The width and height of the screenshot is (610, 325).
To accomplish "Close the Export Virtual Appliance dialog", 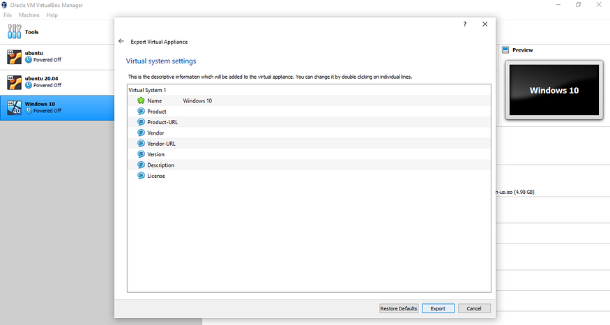I will coord(485,24).
